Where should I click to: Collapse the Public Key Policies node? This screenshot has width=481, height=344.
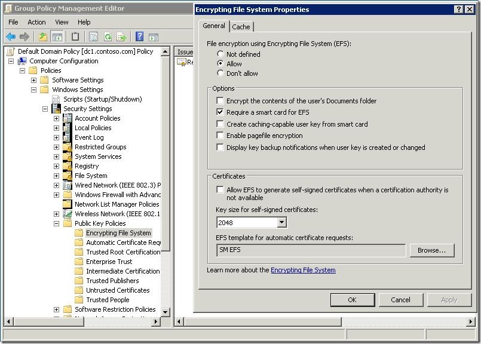coord(56,223)
